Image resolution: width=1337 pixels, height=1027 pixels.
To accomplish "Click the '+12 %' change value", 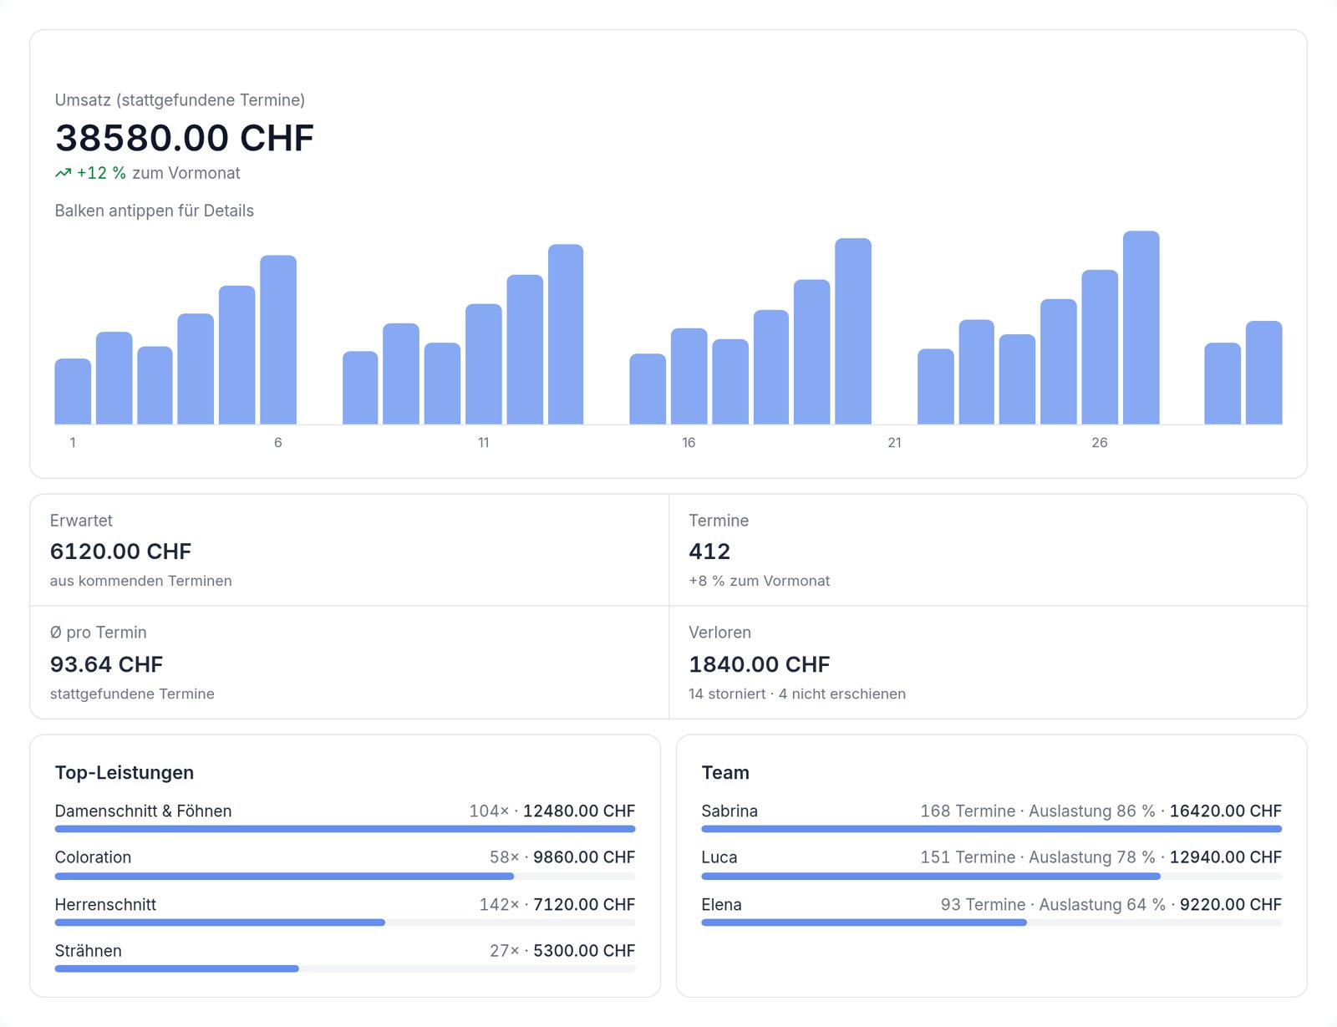I will pos(101,173).
